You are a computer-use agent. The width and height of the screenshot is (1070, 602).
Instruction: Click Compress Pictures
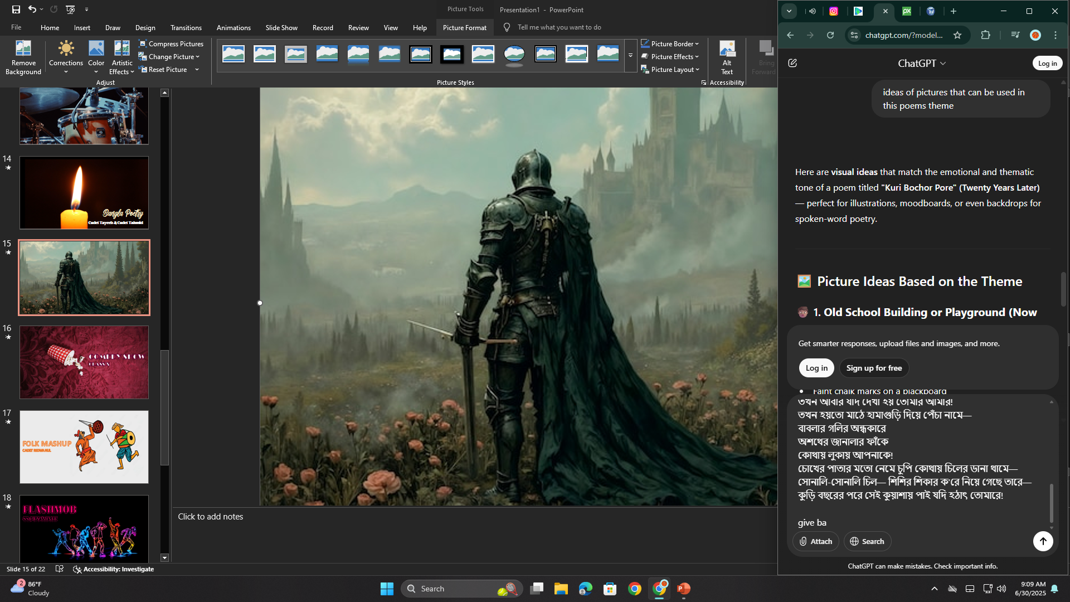click(171, 44)
